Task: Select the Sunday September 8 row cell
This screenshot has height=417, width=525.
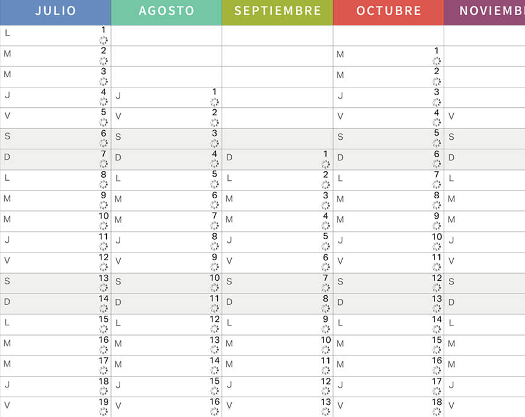Action: [x=278, y=304]
